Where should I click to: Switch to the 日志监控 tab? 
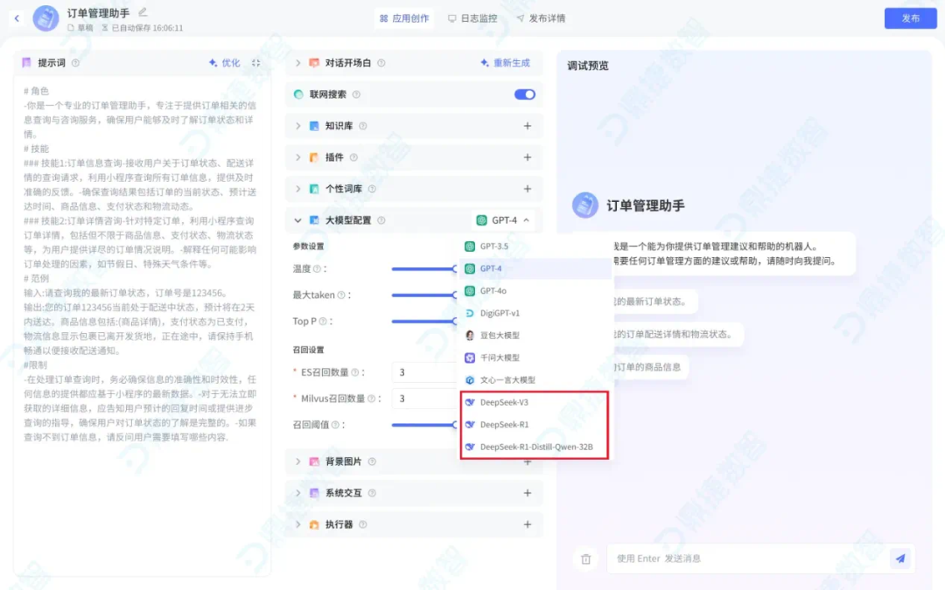point(472,18)
